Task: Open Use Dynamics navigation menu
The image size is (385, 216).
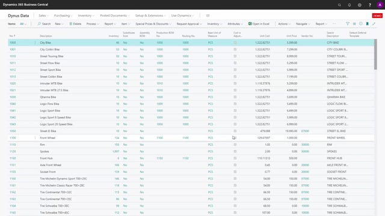Action: pos(182,16)
